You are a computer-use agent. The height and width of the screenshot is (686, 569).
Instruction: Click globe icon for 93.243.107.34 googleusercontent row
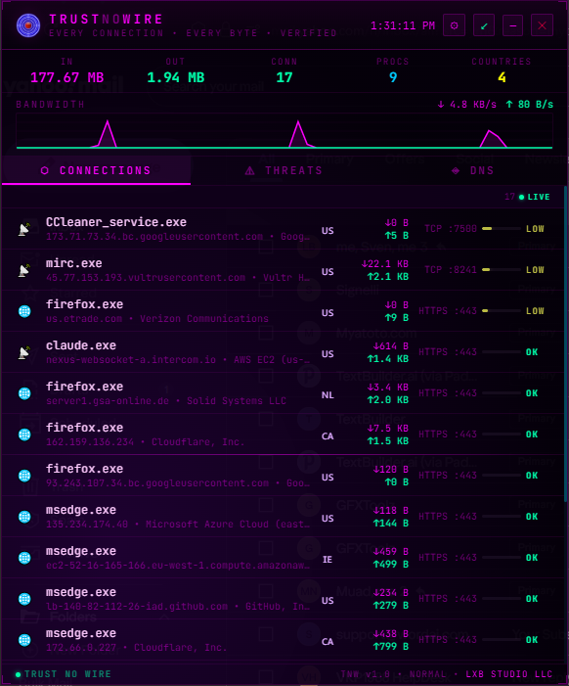[x=24, y=476]
